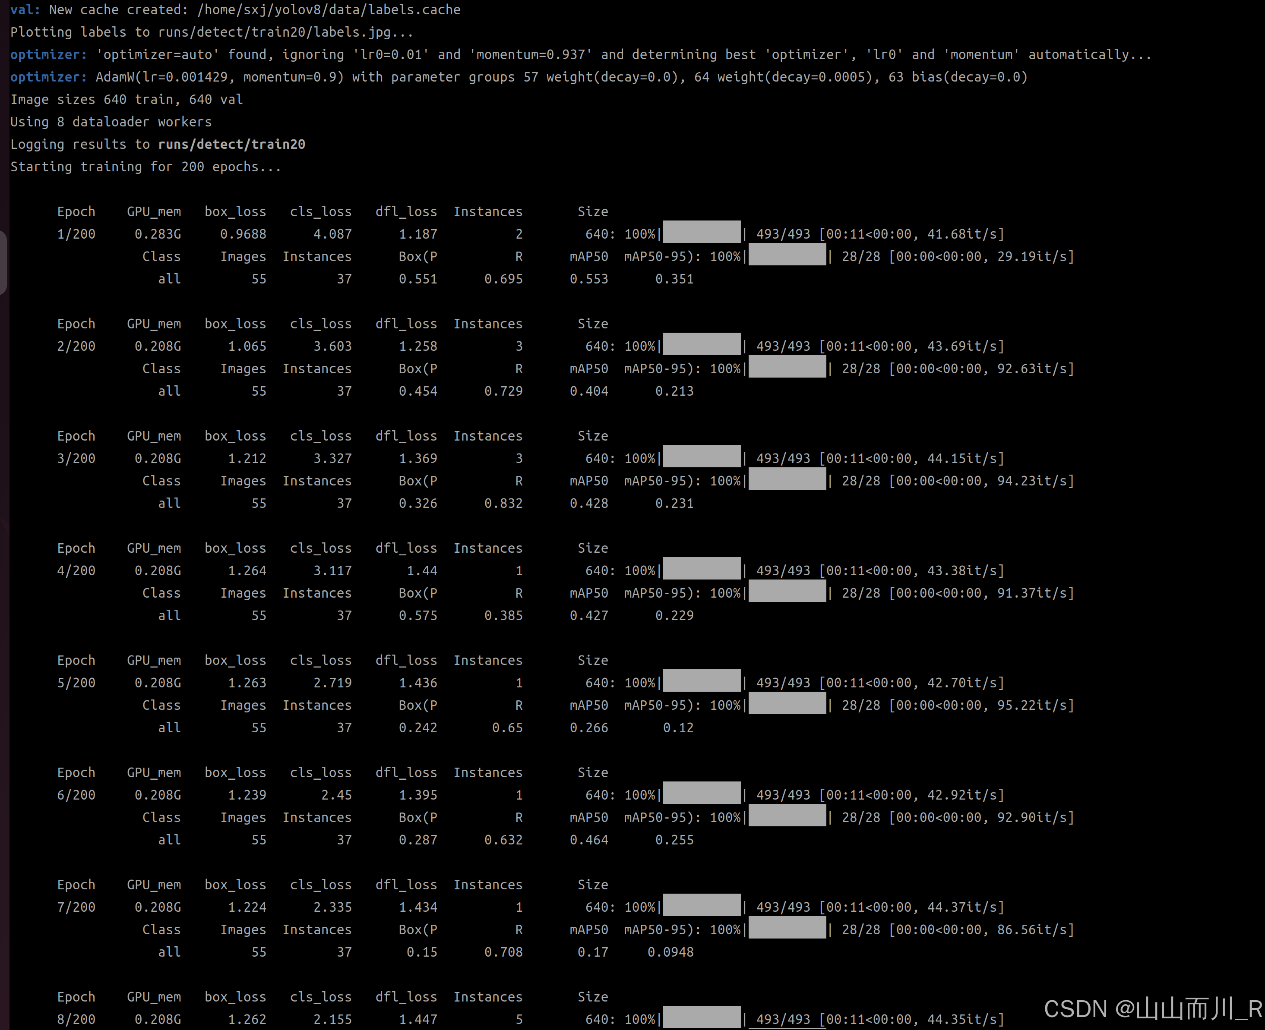Click validation speed 29.19it/s

coord(1032,257)
